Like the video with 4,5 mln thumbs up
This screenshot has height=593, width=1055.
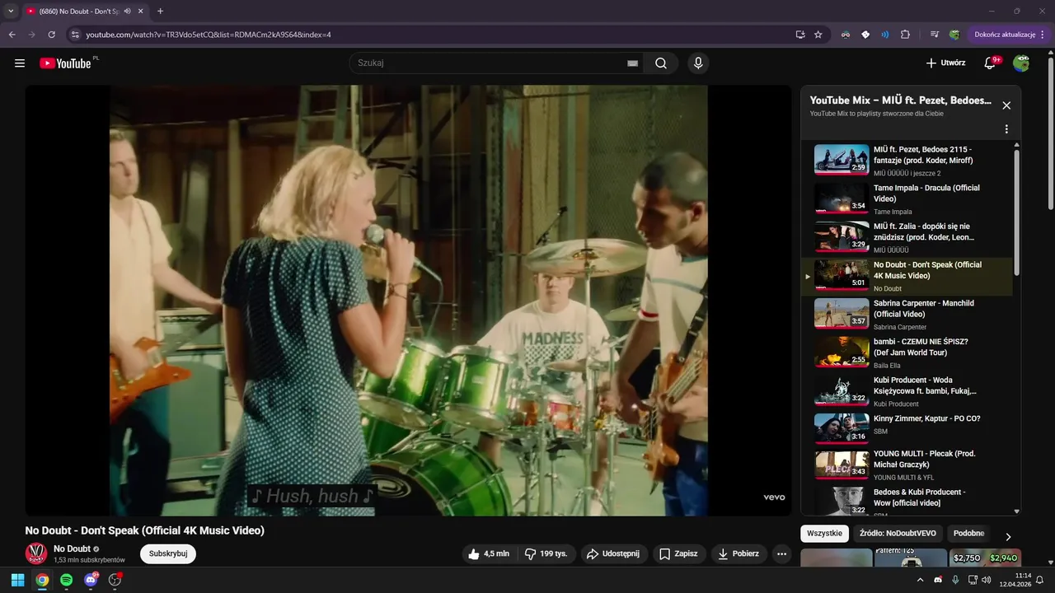(x=490, y=553)
